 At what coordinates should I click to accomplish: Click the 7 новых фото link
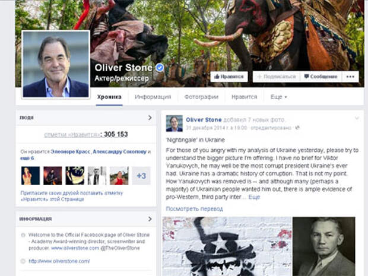[x=266, y=120]
